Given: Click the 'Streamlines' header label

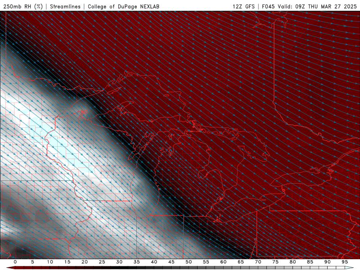Looking at the screenshot, I should click(65, 7).
